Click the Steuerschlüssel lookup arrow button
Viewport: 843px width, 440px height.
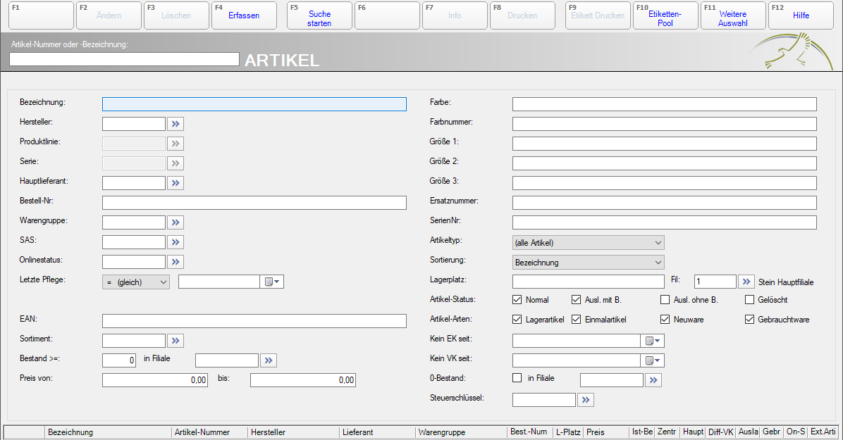tap(586, 400)
